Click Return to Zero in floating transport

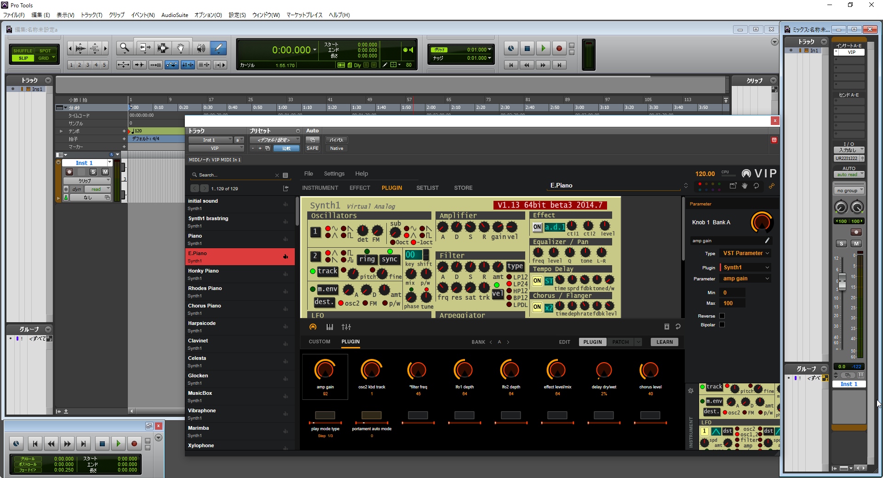35,444
